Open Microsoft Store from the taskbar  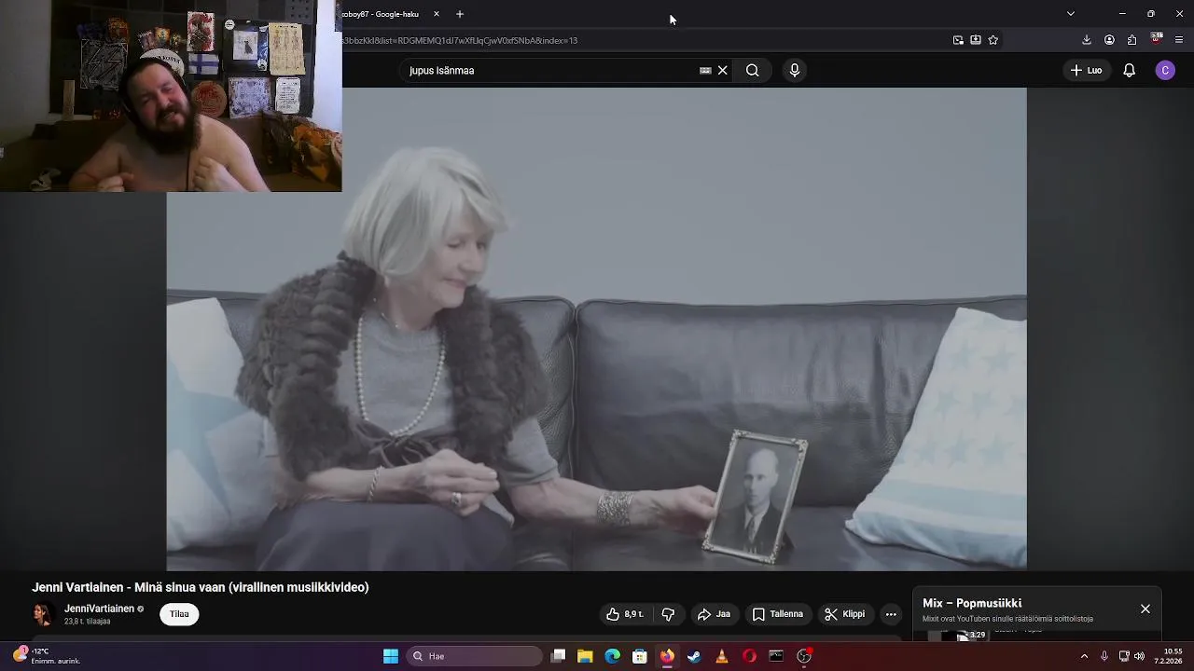pos(640,656)
